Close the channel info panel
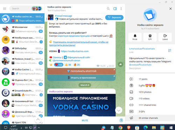The width and height of the screenshot is (175, 130). (x=170, y=9)
